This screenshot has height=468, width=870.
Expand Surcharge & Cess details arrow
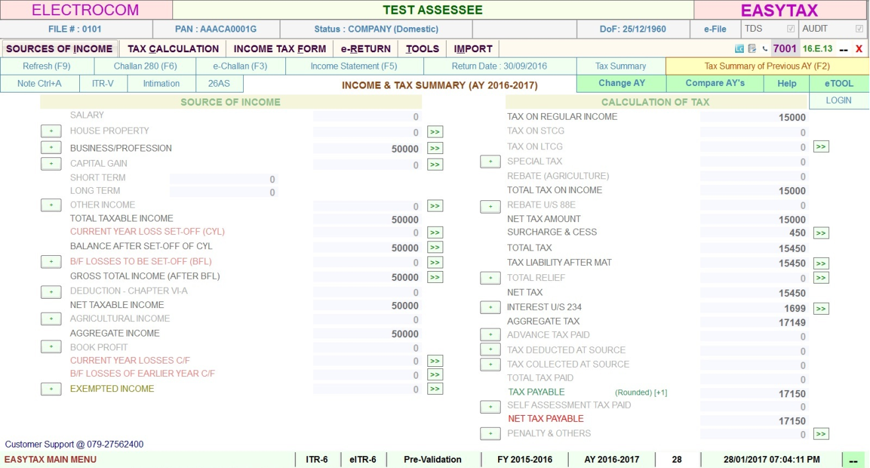coord(820,233)
